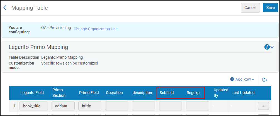Screen dimensions: 280x116
Task: Click the back arrow beside Mapping Table
Action: 5,8
